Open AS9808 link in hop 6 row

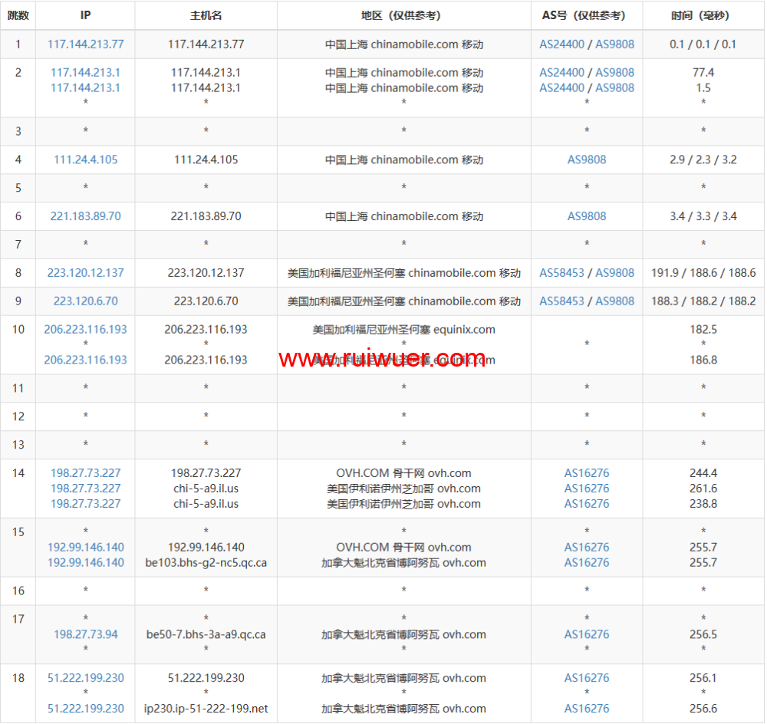pyautogui.click(x=587, y=216)
